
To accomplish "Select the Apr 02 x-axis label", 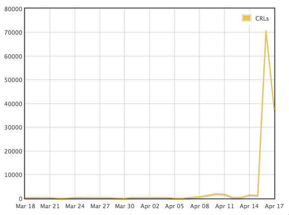I will coord(150,206).
